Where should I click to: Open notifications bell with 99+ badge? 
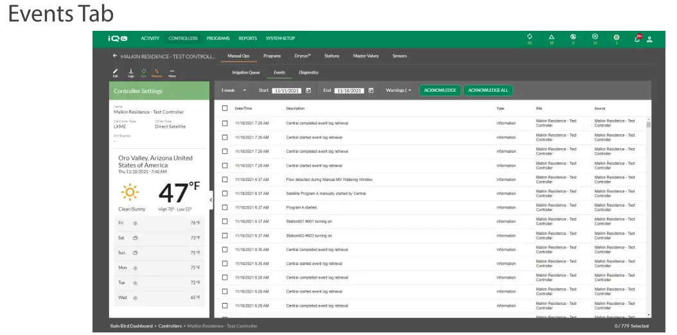(638, 39)
